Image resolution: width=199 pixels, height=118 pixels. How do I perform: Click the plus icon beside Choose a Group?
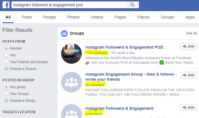tap(6, 101)
